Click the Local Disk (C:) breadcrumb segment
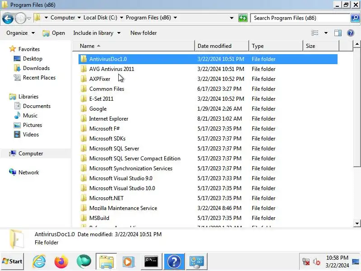Image resolution: width=361 pixels, height=271 pixels. pos(100,18)
